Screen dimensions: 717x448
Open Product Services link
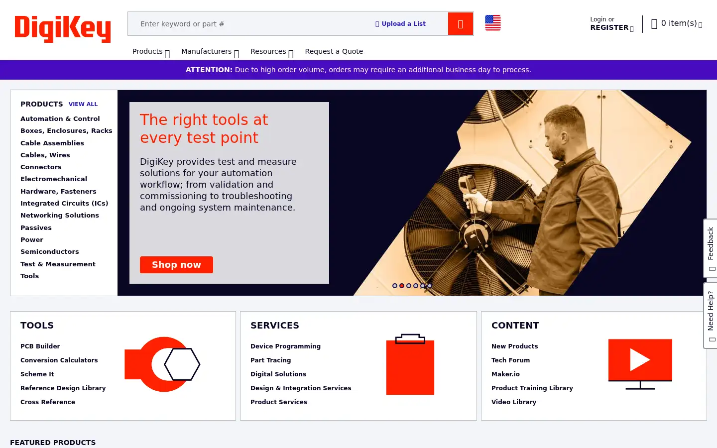click(279, 402)
